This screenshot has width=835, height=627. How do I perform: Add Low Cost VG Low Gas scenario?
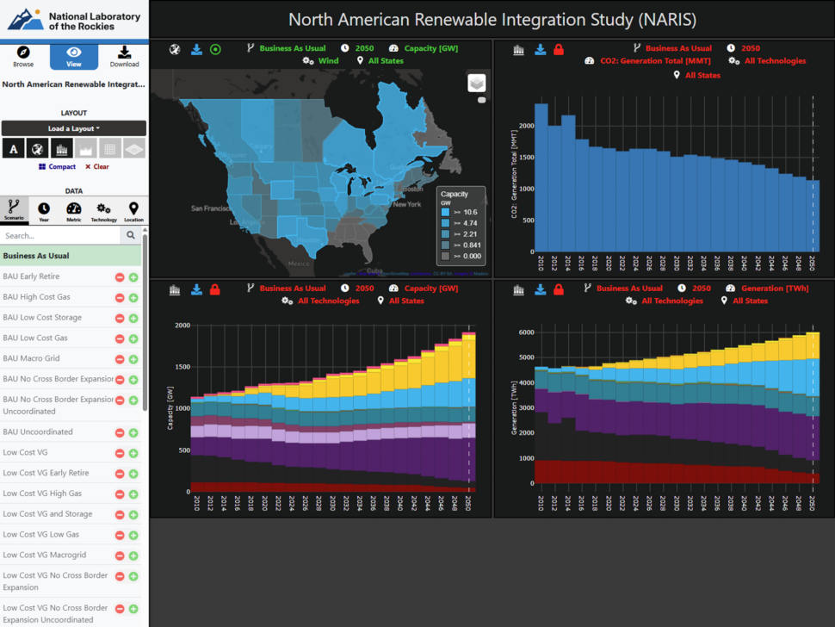coord(133,536)
